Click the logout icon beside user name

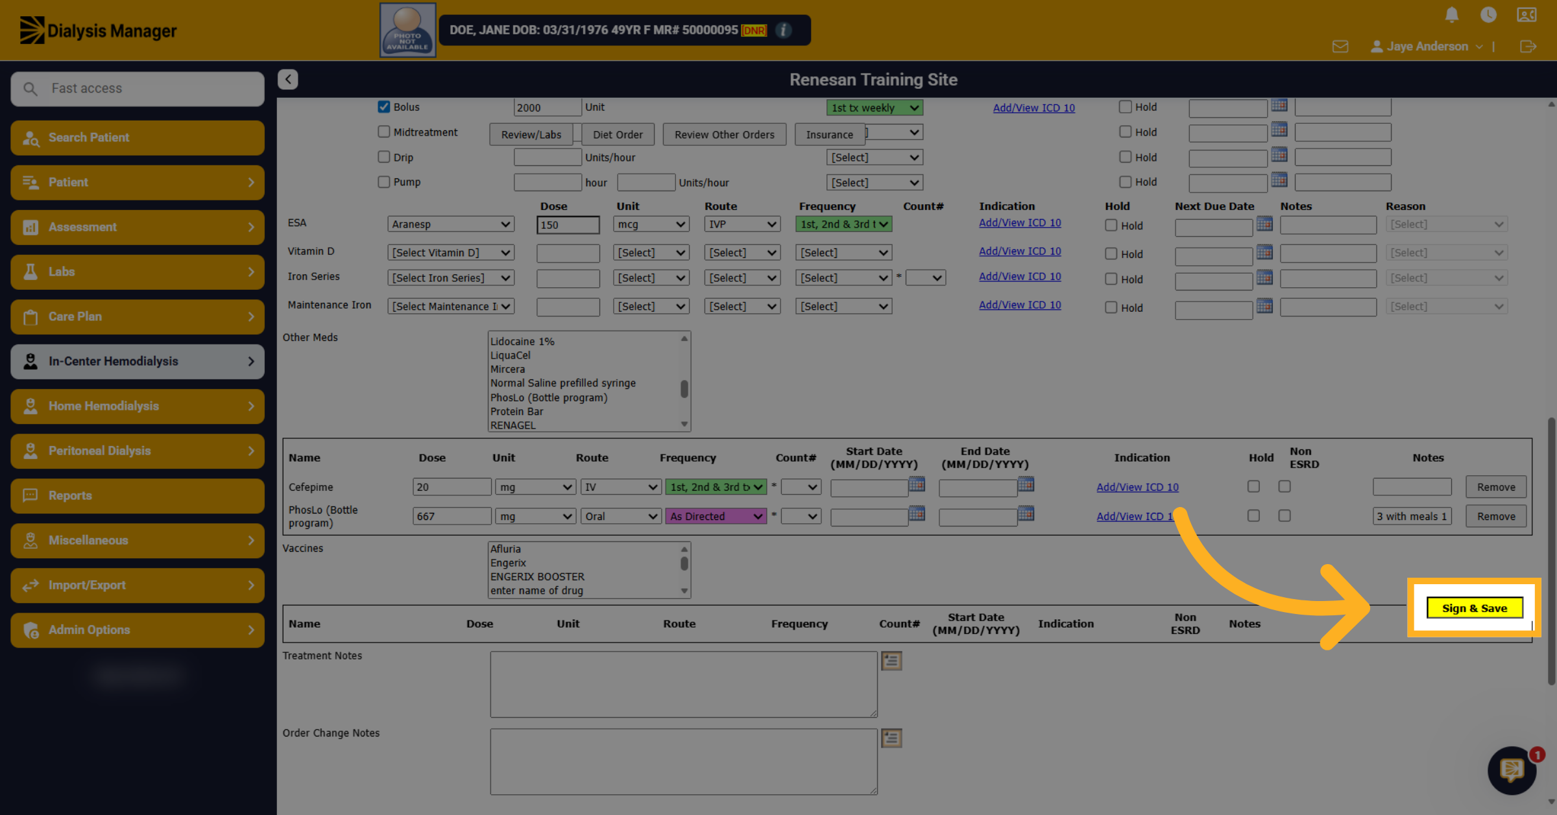(x=1528, y=47)
